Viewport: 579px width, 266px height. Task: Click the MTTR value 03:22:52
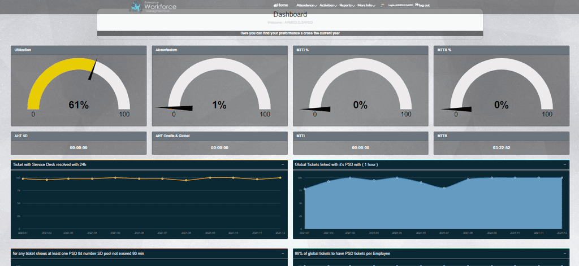click(502, 147)
